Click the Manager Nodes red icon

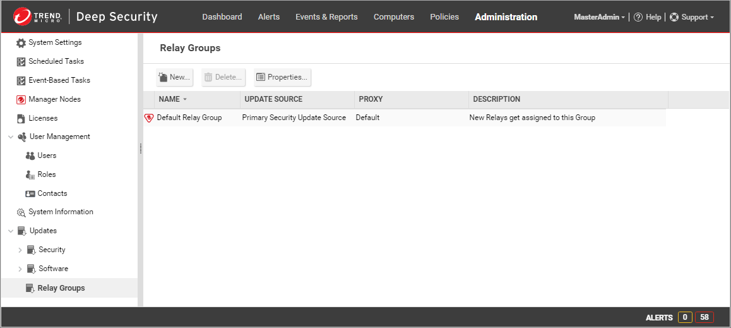tap(21, 99)
